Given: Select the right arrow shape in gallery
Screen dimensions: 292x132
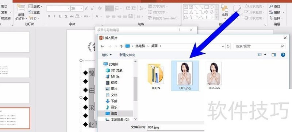Looking at the screenshot, I should pos(207,12).
